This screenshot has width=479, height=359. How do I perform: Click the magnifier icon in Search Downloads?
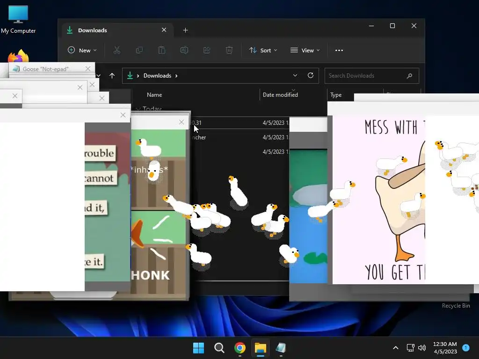[x=410, y=76]
